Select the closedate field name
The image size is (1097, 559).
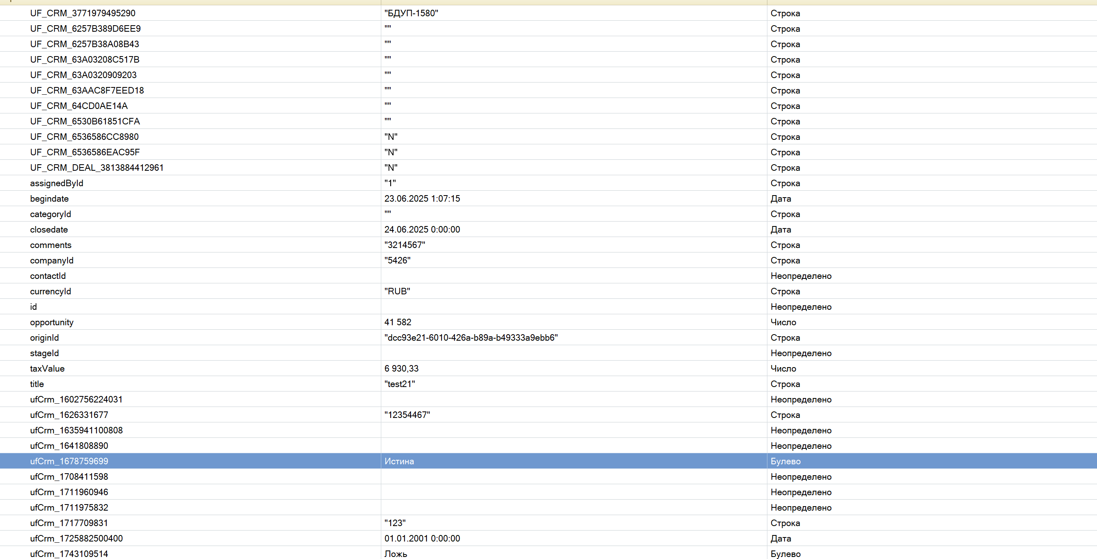click(49, 230)
